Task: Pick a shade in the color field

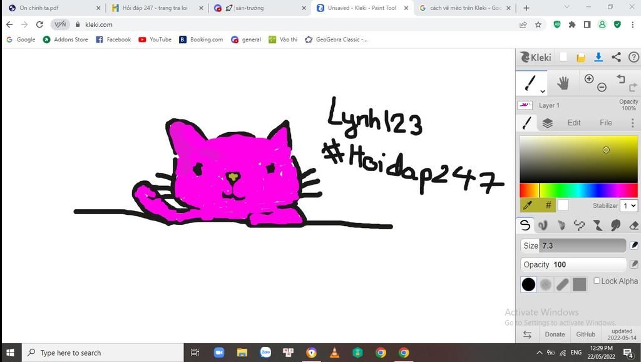Action: click(578, 159)
